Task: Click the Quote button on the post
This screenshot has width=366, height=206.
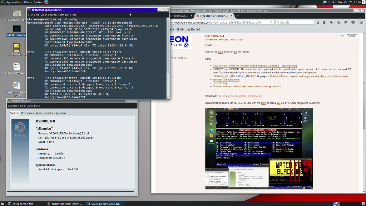Action: pos(352,35)
